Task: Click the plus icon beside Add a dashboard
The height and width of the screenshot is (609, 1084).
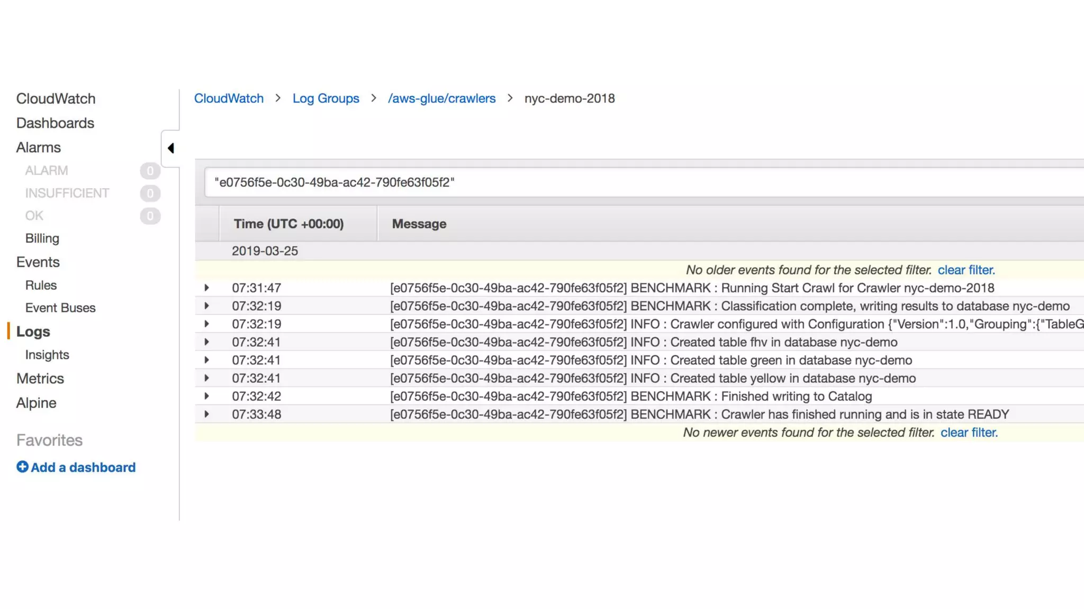Action: point(22,467)
